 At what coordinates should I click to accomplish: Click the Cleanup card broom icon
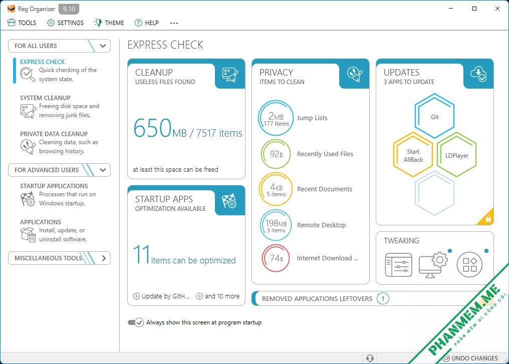point(230,75)
